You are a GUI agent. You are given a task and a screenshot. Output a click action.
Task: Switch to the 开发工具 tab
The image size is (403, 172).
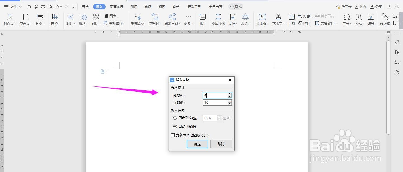pos(194,7)
